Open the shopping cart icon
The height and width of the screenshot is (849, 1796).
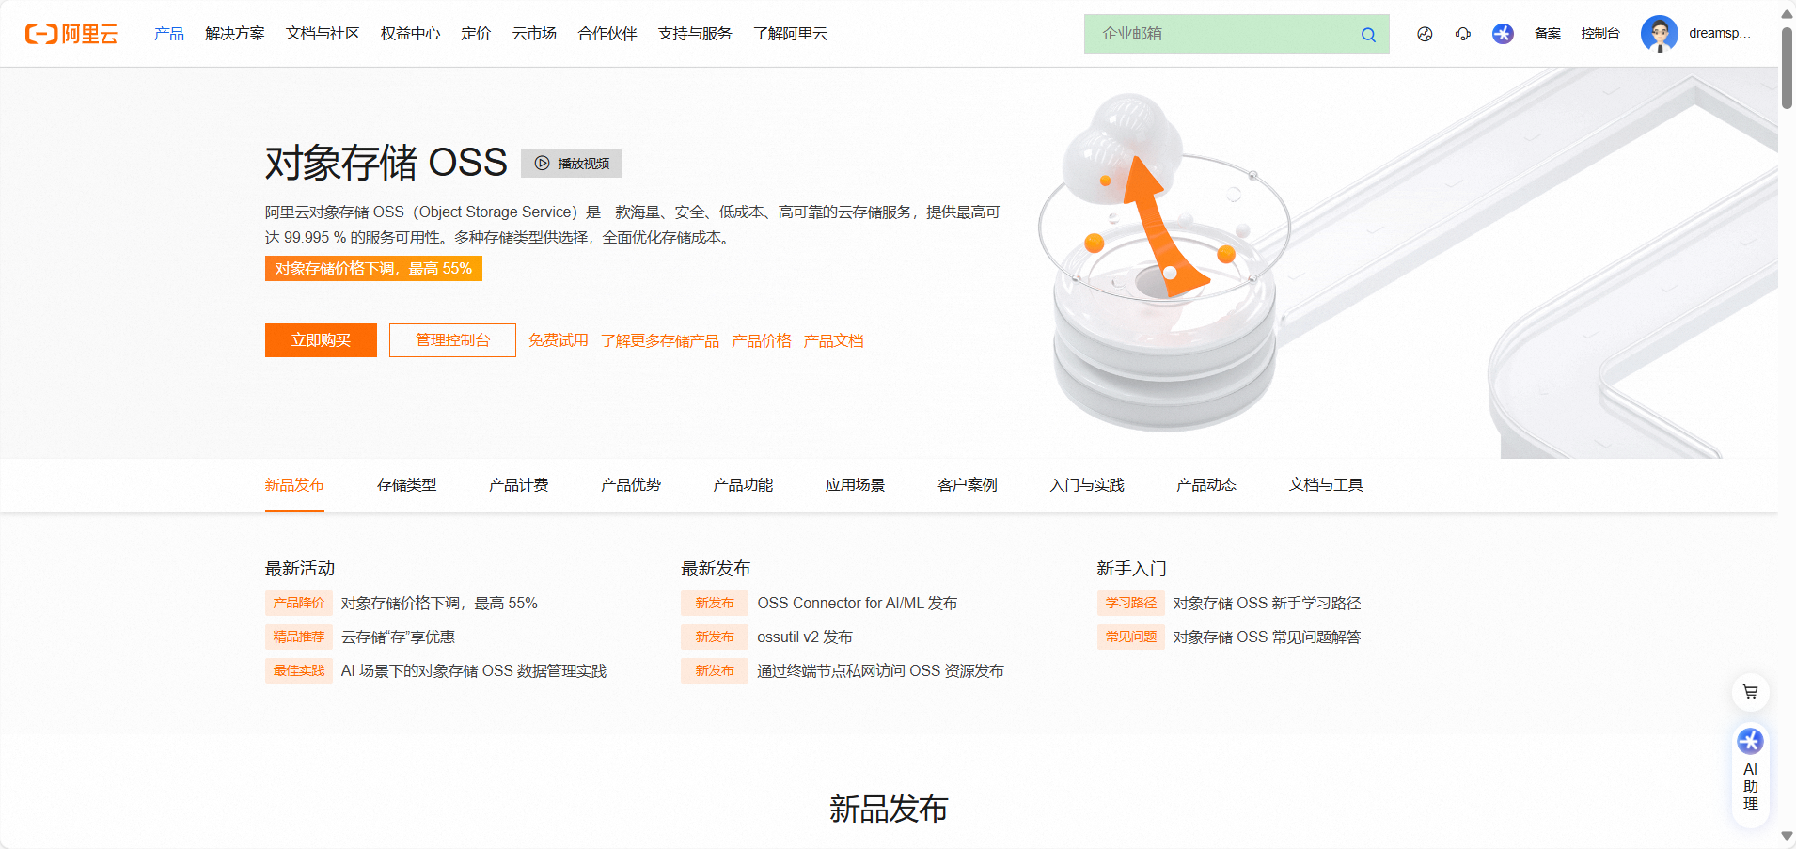[1749, 691]
